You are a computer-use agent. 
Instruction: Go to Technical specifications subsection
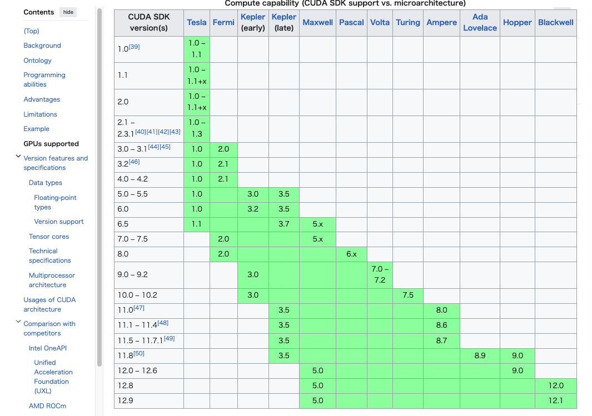(x=49, y=255)
